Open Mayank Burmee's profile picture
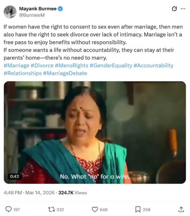Screen dimensions: 190x216 click(10, 12)
